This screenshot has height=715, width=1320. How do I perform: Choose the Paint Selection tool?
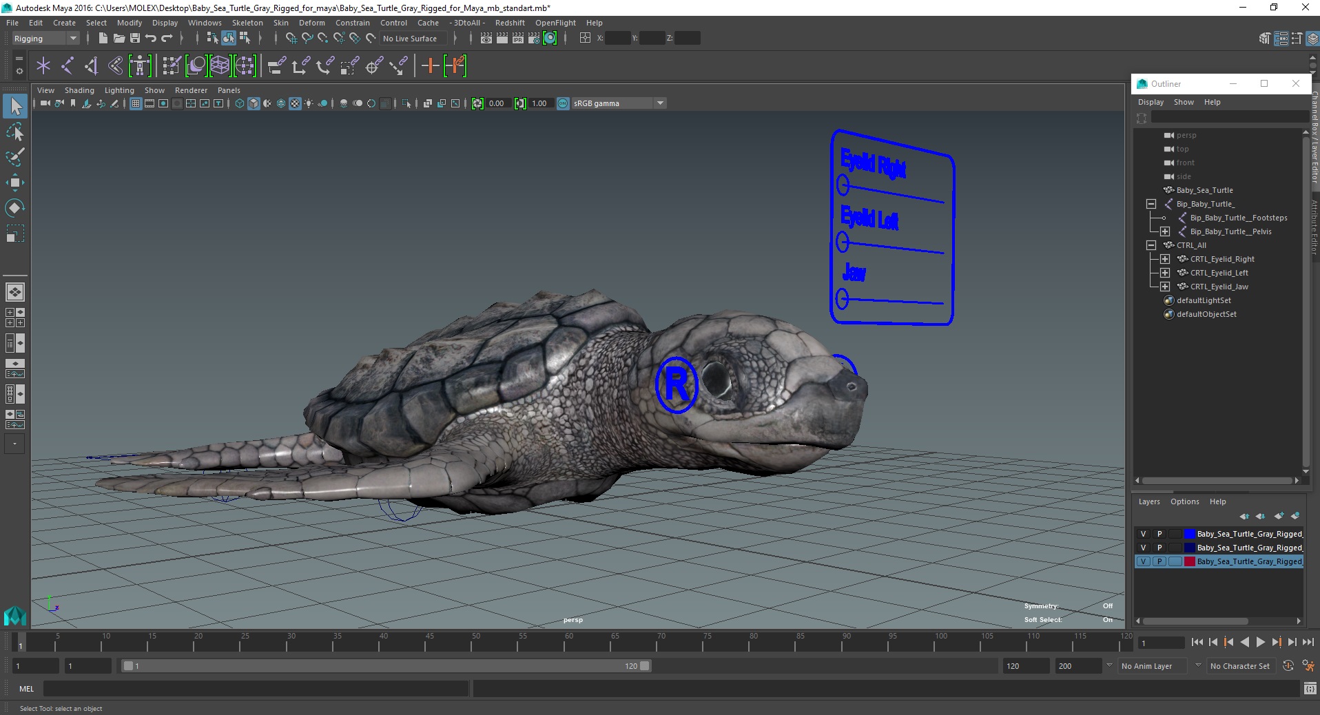[x=14, y=157]
